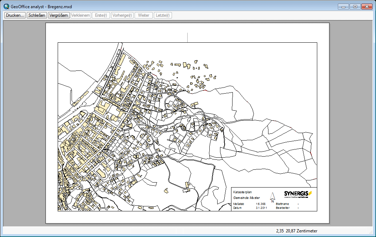Minimize the print preview window
The width and height of the screenshot is (376, 237).
click(x=343, y=6)
